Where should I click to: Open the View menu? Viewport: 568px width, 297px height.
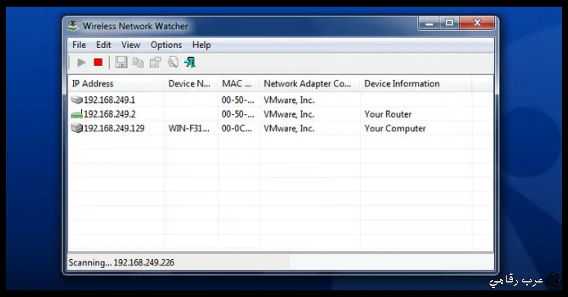pyautogui.click(x=130, y=44)
